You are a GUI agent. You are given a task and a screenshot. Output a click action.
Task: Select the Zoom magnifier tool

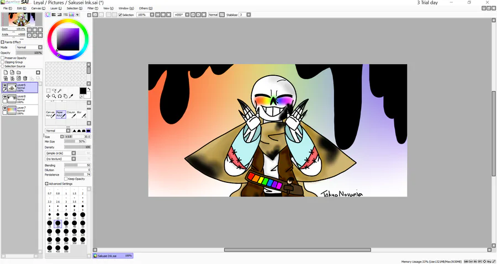click(54, 96)
